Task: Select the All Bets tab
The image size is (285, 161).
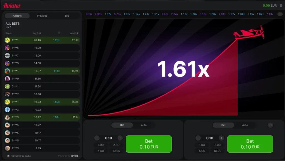Action: 17,16
